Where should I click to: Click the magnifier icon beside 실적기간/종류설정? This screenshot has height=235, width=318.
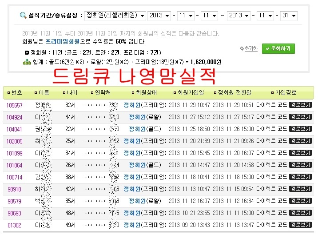[x=23, y=16]
